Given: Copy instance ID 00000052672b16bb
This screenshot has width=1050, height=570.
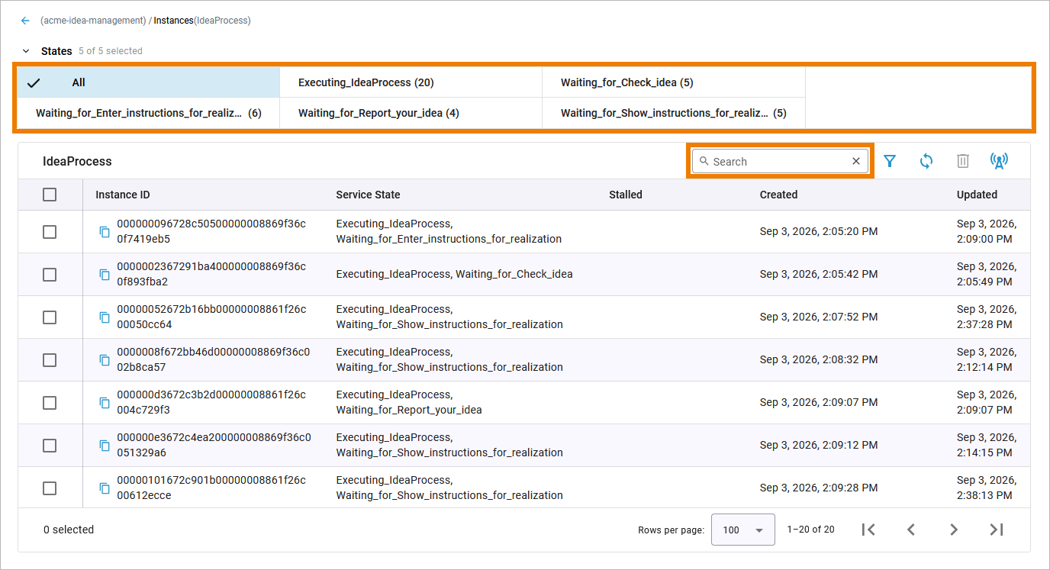Looking at the screenshot, I should (105, 317).
